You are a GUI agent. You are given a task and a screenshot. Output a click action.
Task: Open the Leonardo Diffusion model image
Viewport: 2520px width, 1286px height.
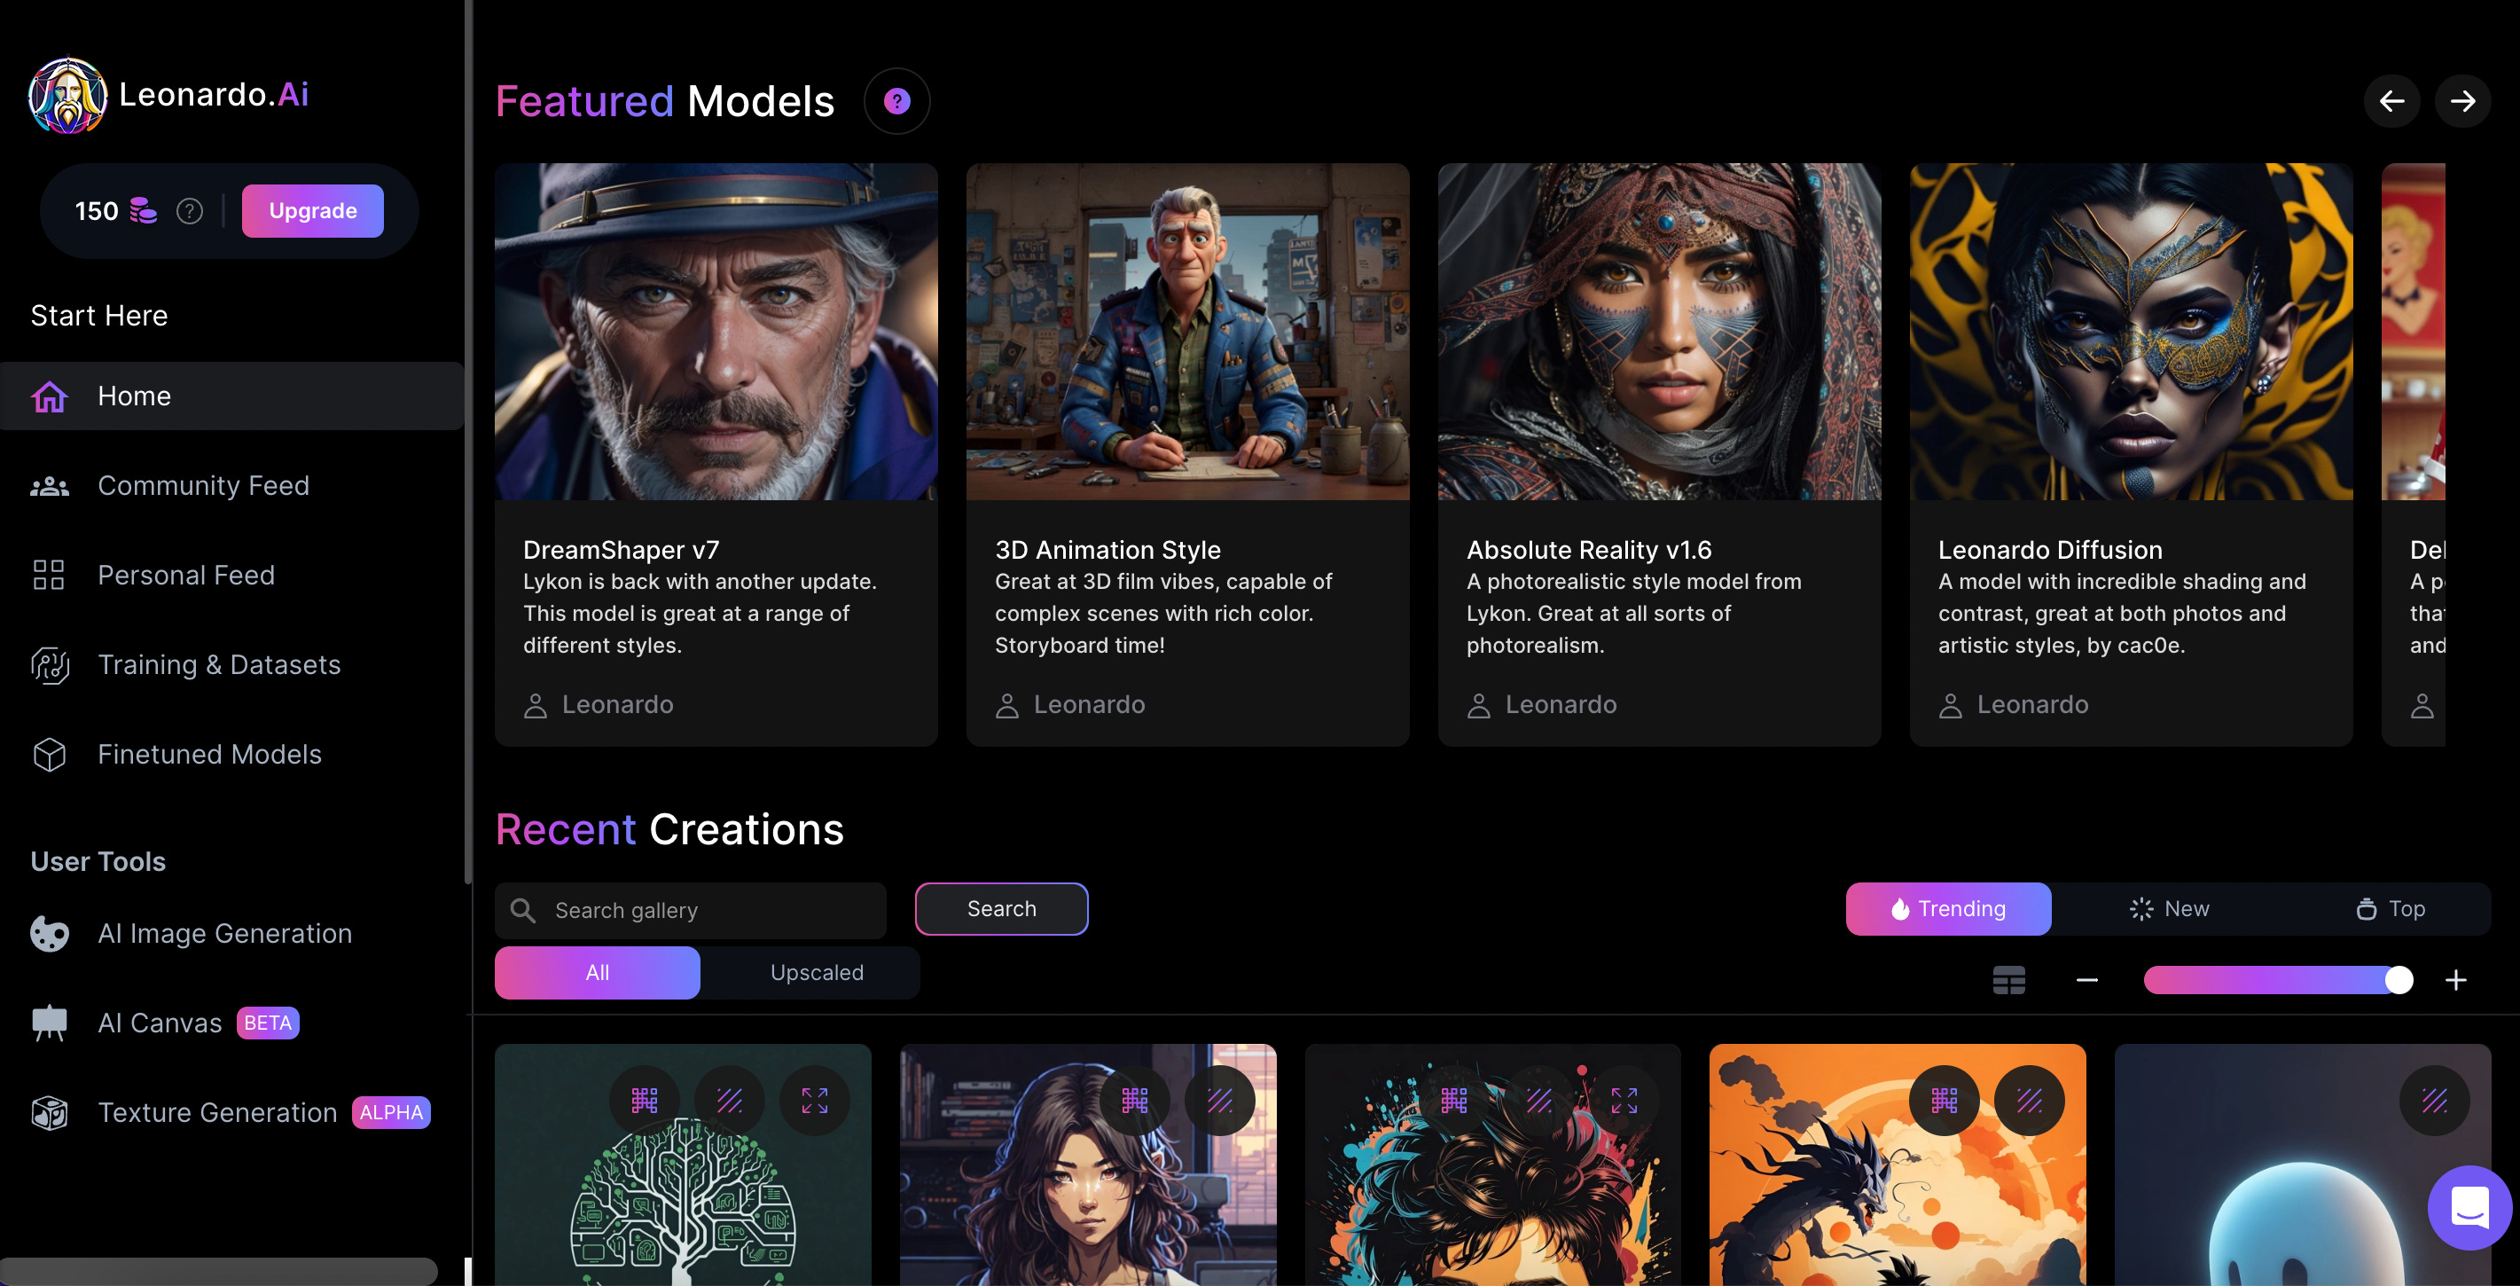pos(2131,332)
